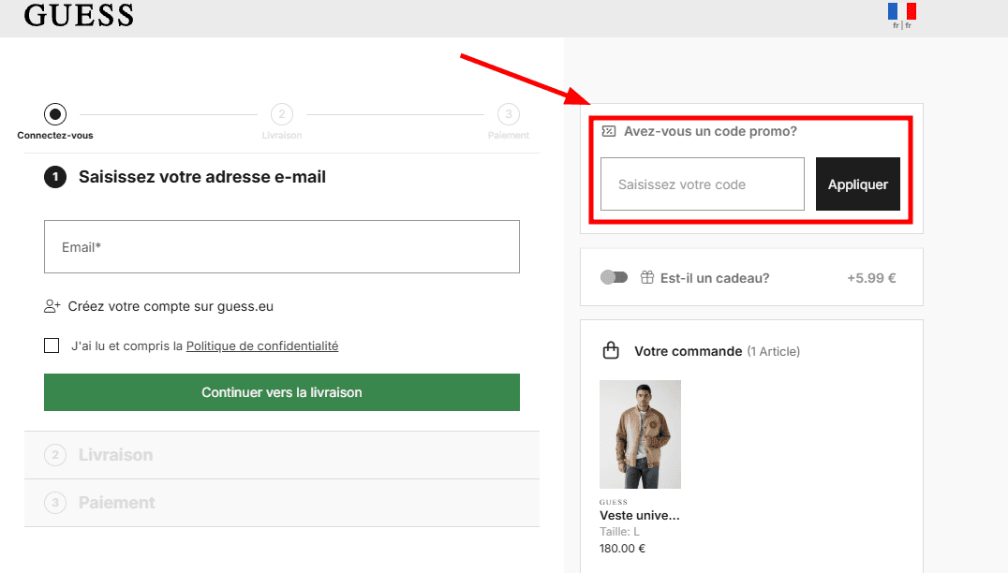The width and height of the screenshot is (1008, 573).
Task: Check the privacy policy agreement checkbox
Action: tap(52, 345)
